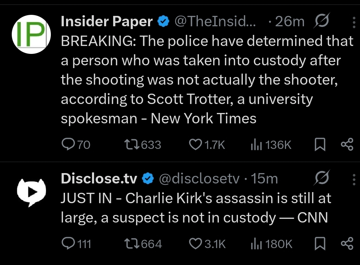Bookmark the Disclose.tv post
The height and width of the screenshot is (265, 360).
(320, 244)
